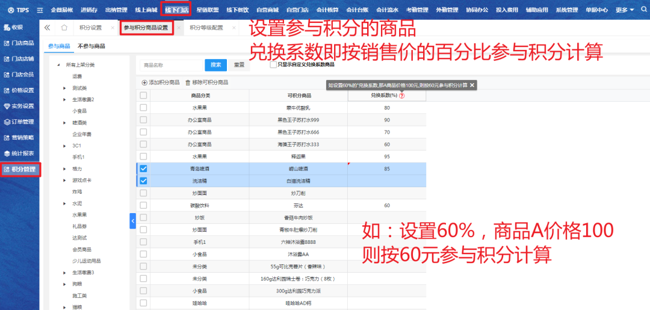
Task: Open 统计报表 in the left sidebar
Action: click(x=19, y=153)
